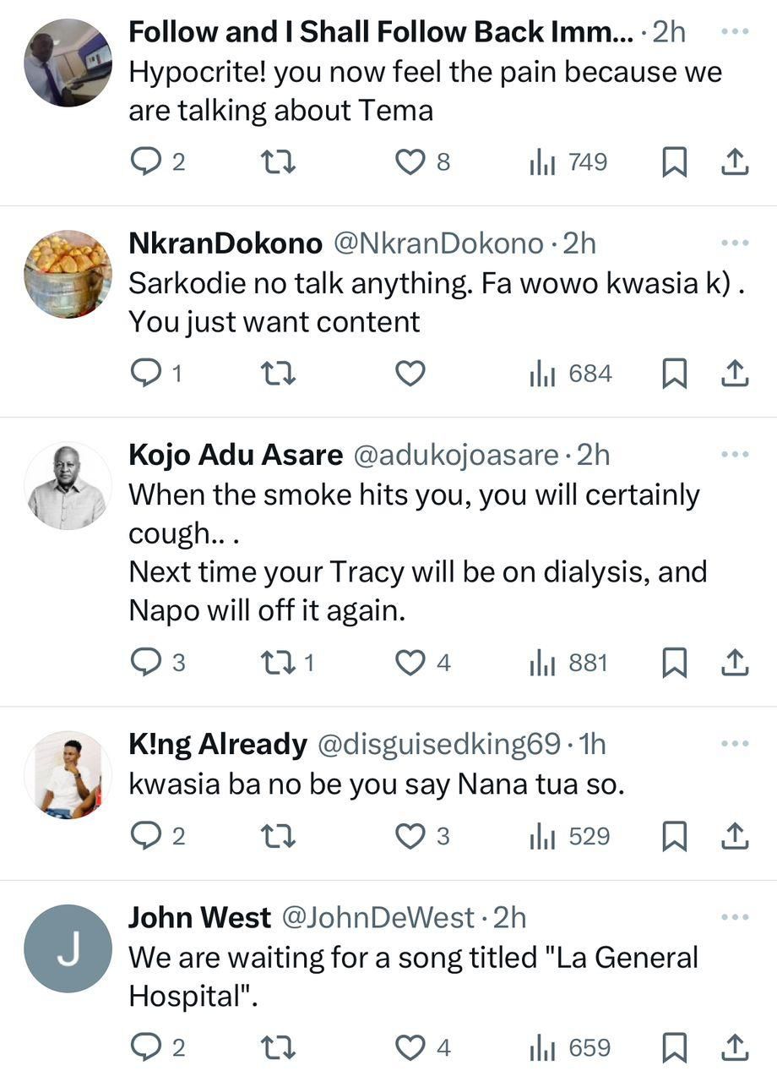
Task: Bookmark the Hypocrite reply
Action: 675,161
